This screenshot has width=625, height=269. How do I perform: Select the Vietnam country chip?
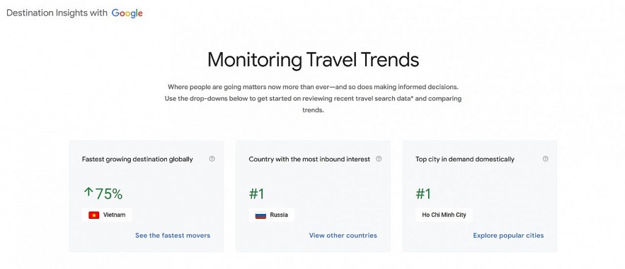tap(107, 215)
